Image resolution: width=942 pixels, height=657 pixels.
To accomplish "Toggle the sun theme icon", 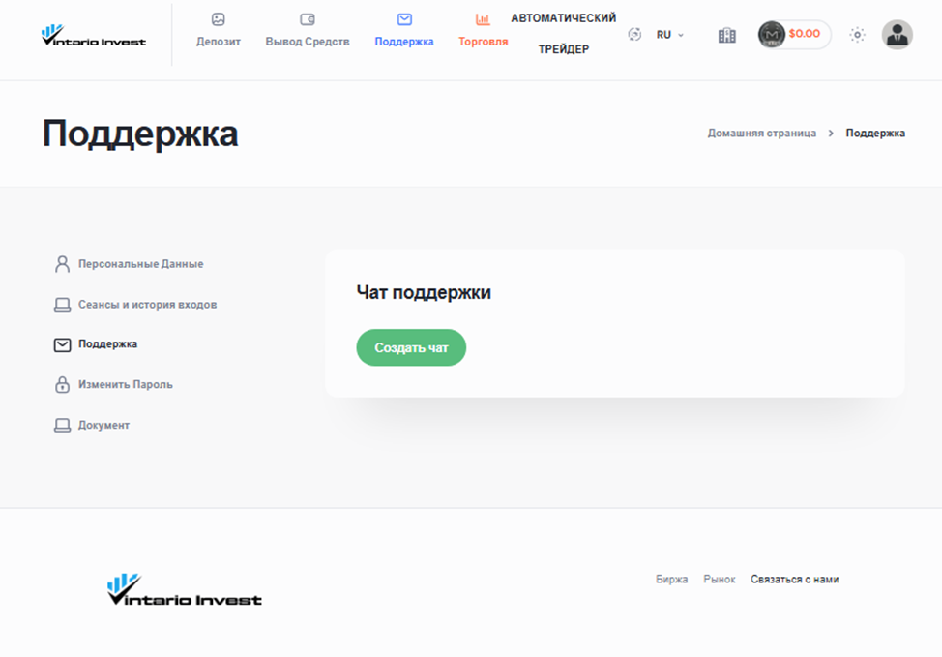I will coord(857,34).
